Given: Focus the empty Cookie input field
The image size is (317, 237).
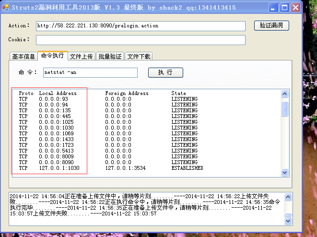Looking at the screenshot, I should click(141, 40).
